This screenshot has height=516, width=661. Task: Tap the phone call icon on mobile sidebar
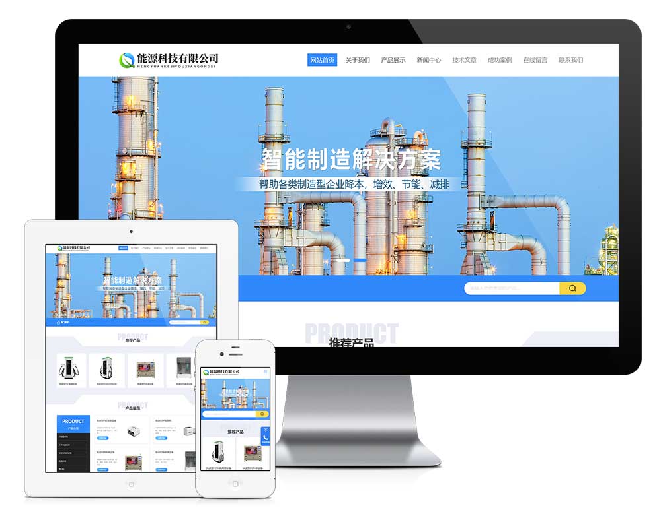[266, 437]
